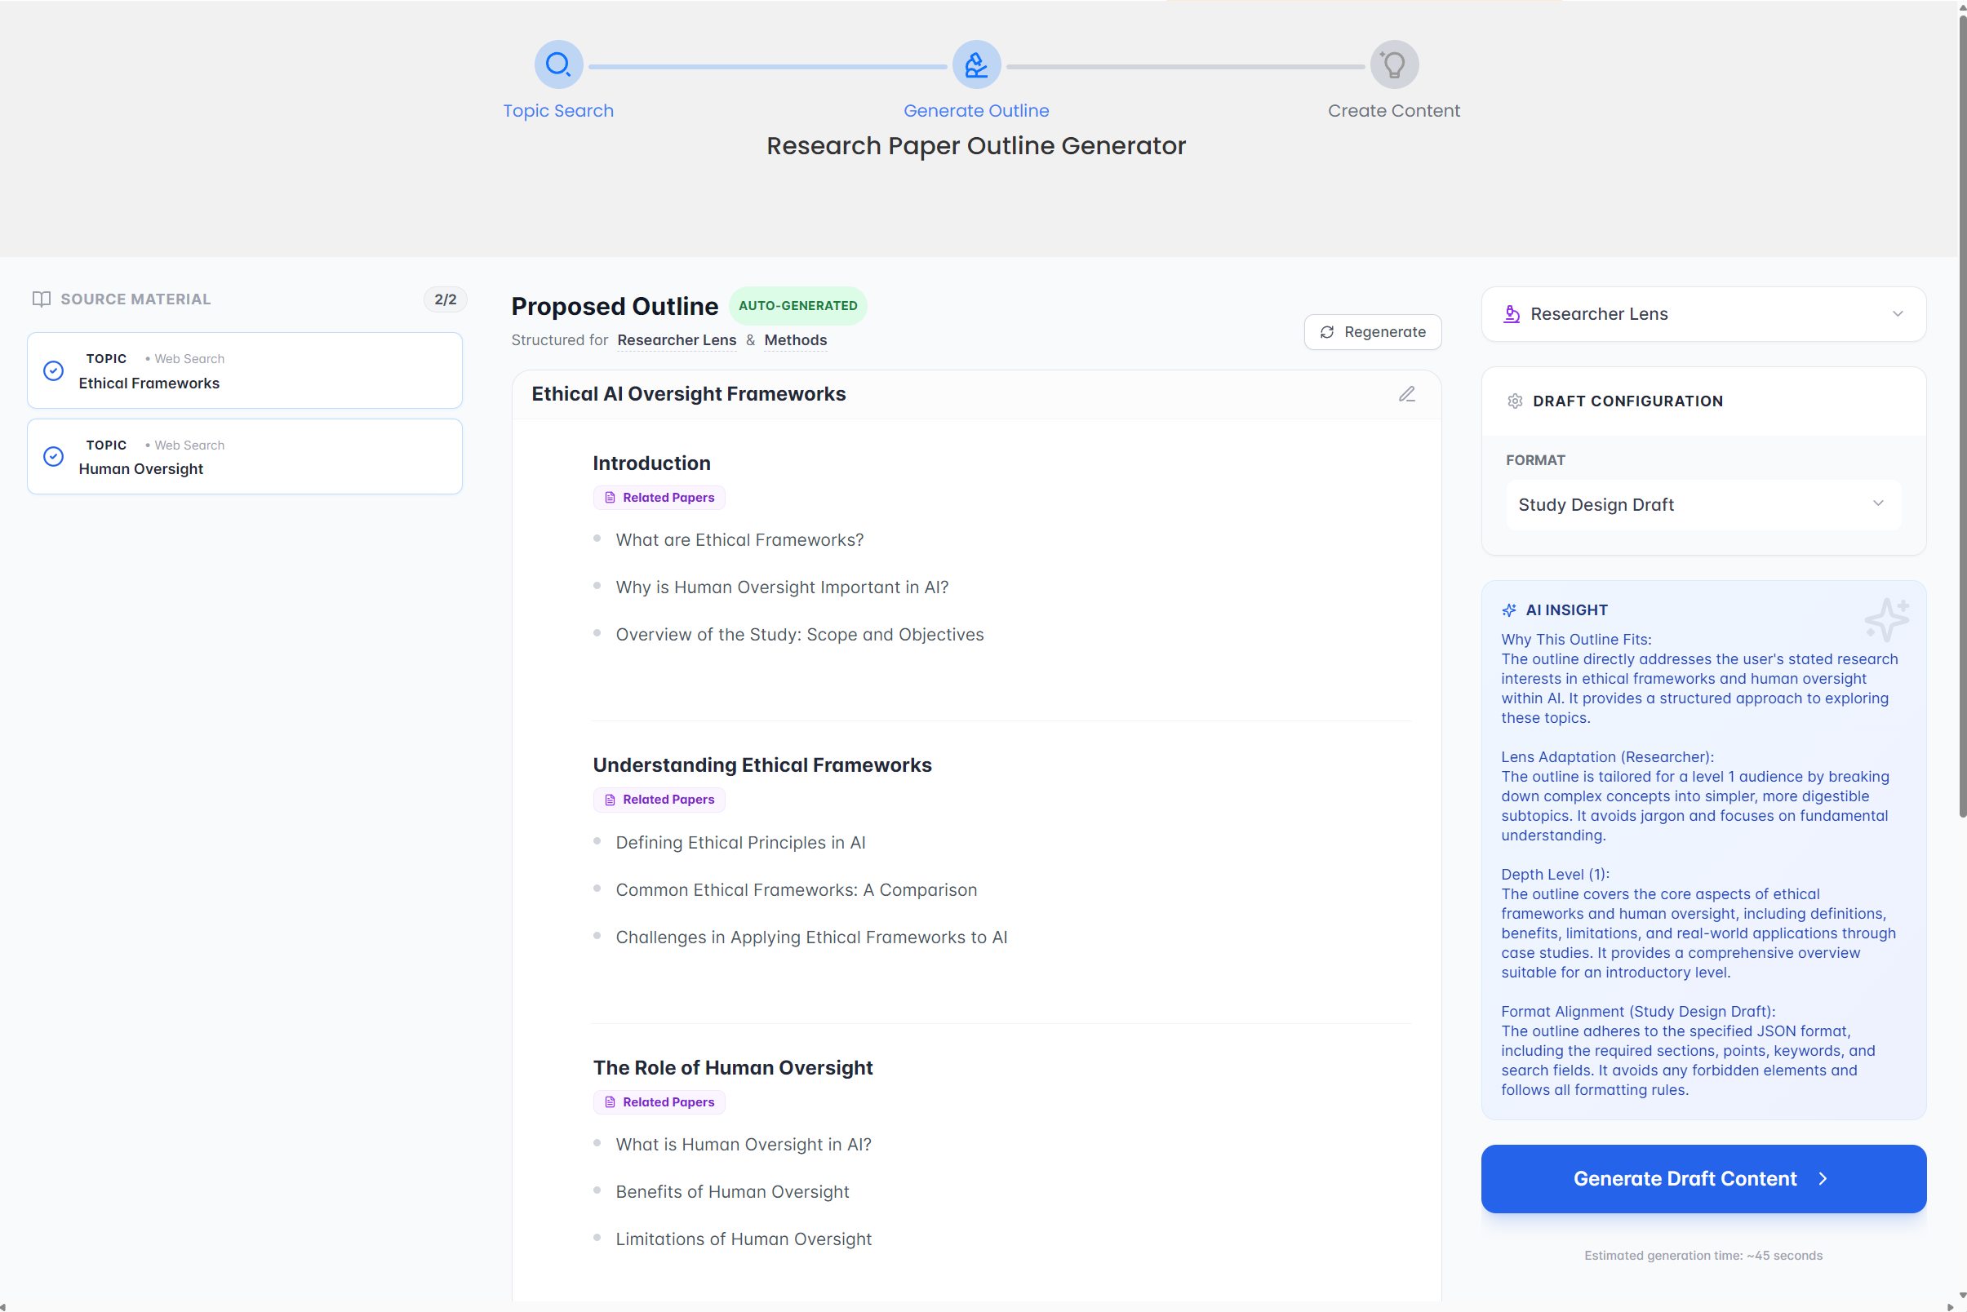
Task: Click the Topic Search magnifier step icon
Action: (558, 64)
